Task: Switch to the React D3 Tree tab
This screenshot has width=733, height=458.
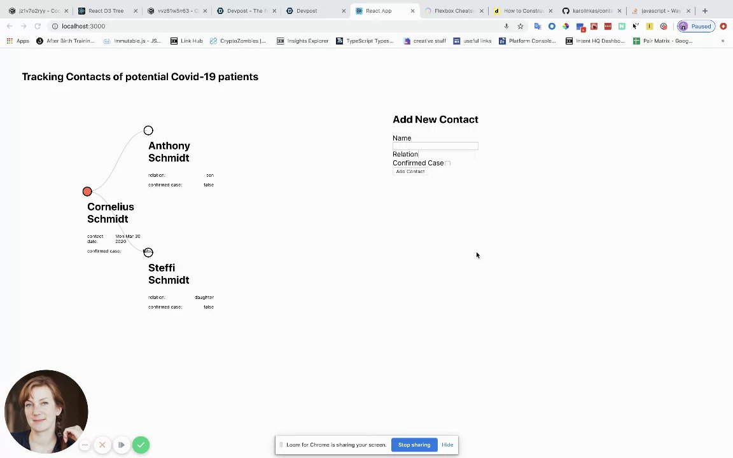Action: click(106, 11)
